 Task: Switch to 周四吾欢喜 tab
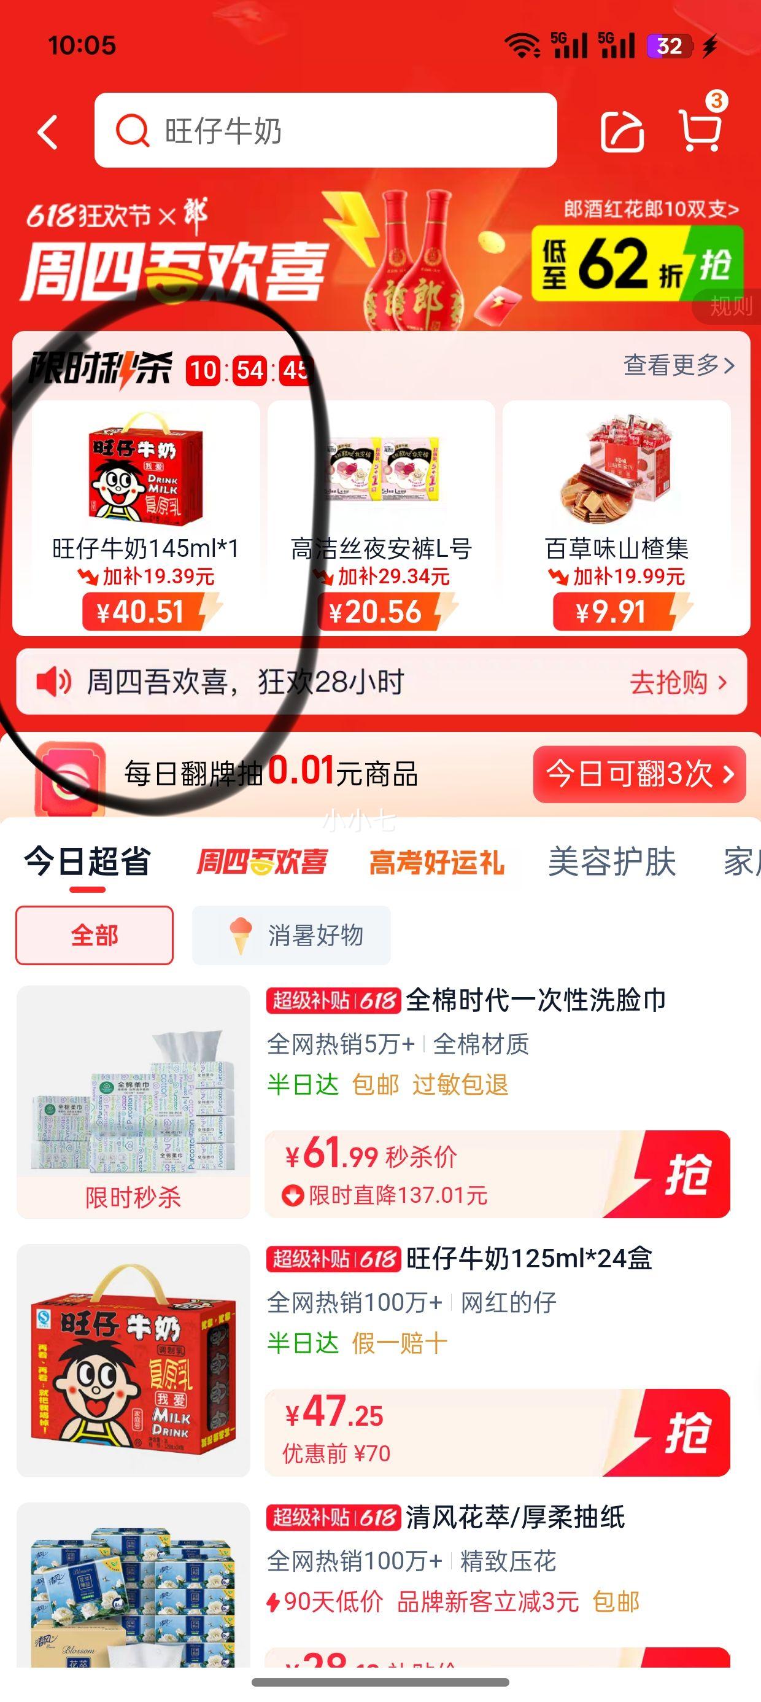[261, 862]
